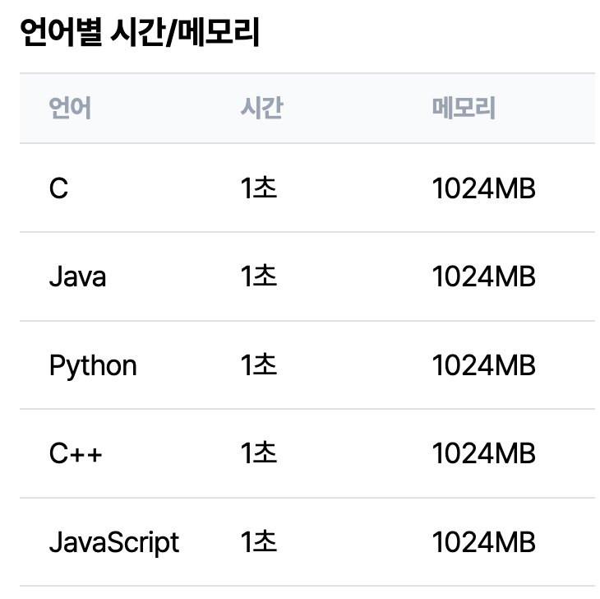
Task: Click the 언어별 시간/메모리 heading
Action: pos(140,33)
